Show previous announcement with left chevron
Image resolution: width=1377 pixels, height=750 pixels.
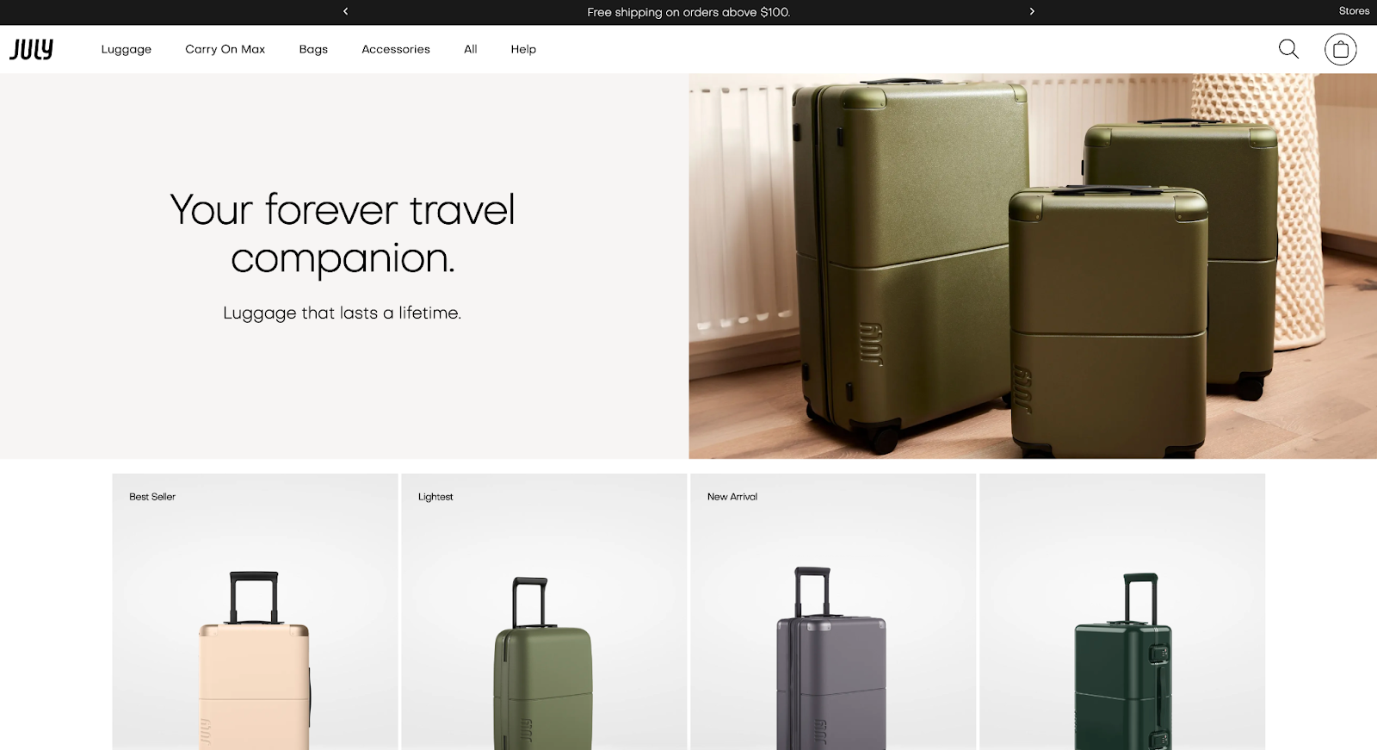click(346, 11)
